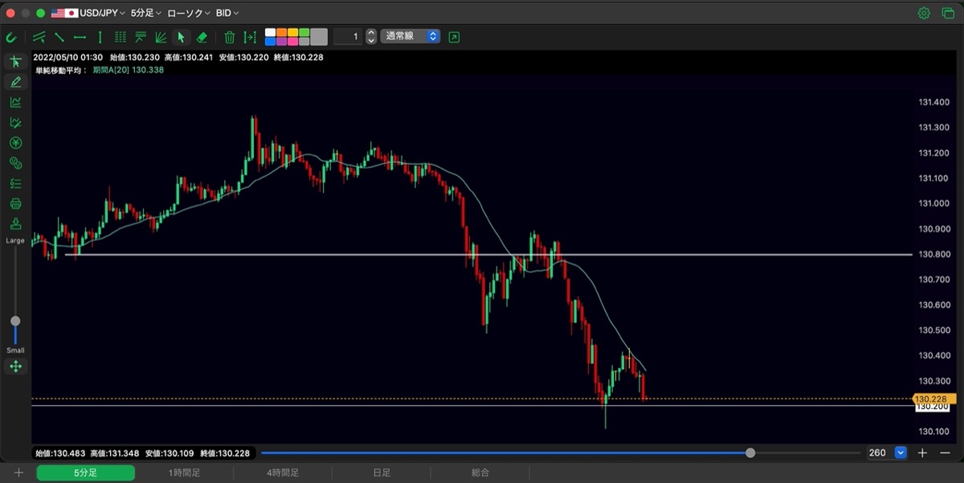
Task: Add a new tab with plus button
Action: pyautogui.click(x=18, y=473)
